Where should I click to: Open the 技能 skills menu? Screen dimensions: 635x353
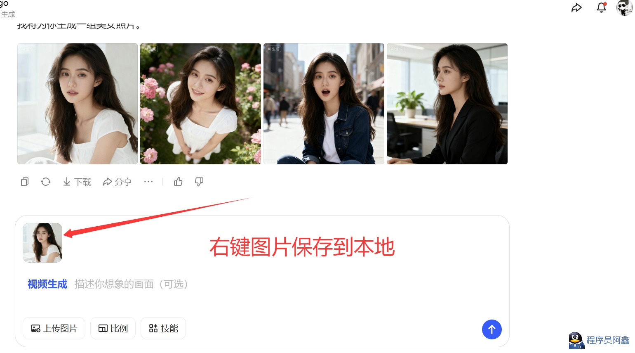(163, 328)
